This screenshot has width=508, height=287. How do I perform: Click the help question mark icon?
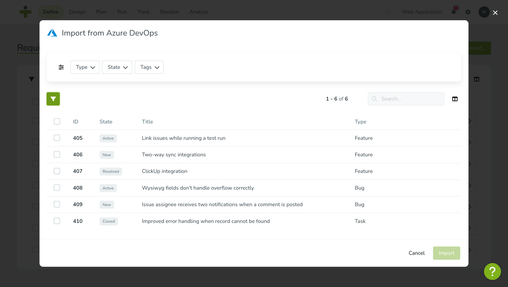492,272
